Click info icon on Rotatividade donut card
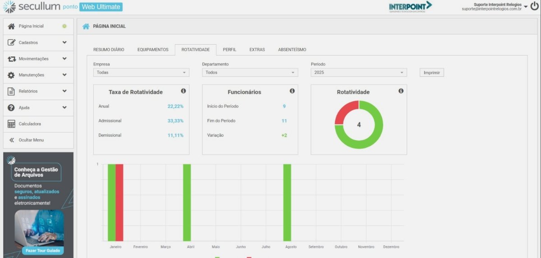This screenshot has height=258, width=541. point(401,91)
